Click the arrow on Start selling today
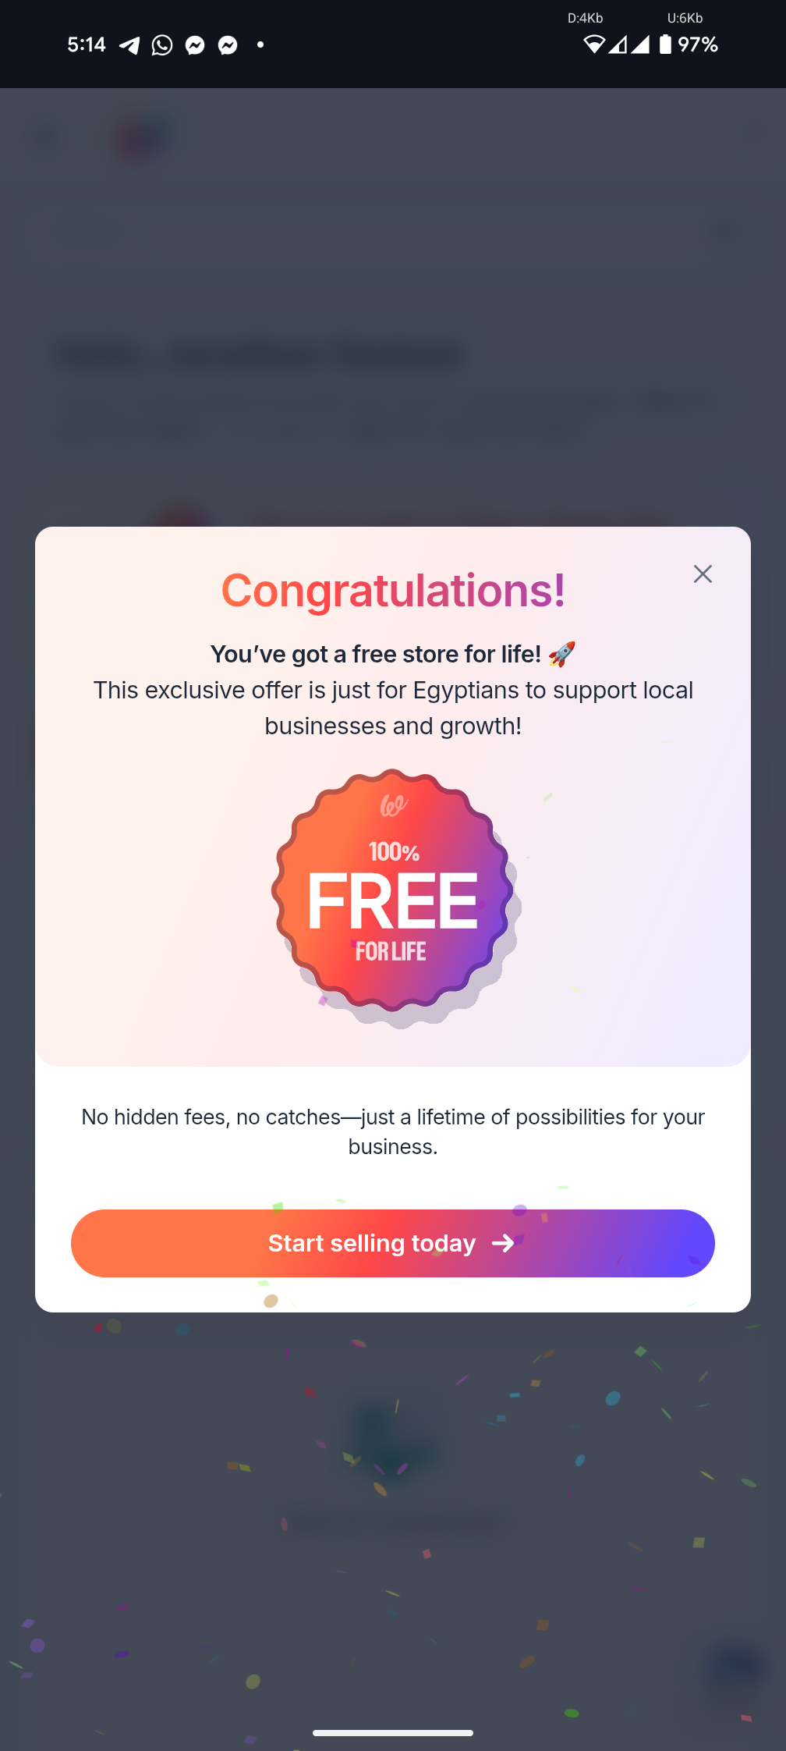Screen dimensions: 786x1751 coord(503,1243)
